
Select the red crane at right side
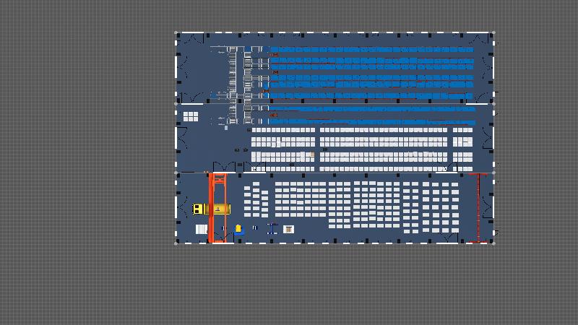pyautogui.click(x=478, y=207)
